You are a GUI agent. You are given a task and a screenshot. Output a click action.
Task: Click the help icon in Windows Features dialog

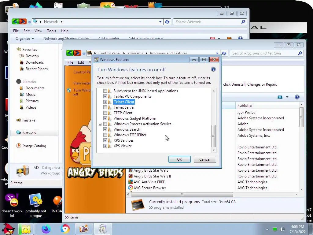[x=213, y=69]
